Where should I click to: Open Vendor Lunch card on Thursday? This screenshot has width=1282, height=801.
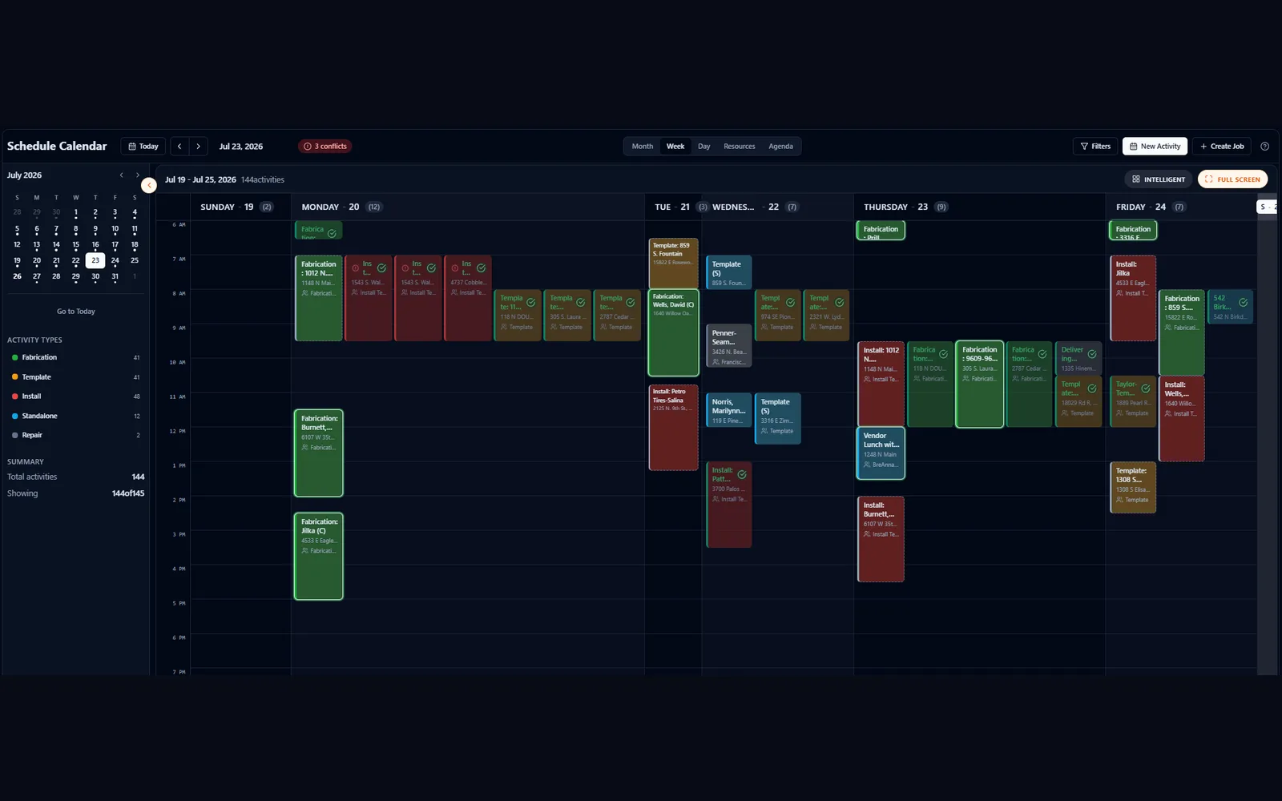(881, 453)
